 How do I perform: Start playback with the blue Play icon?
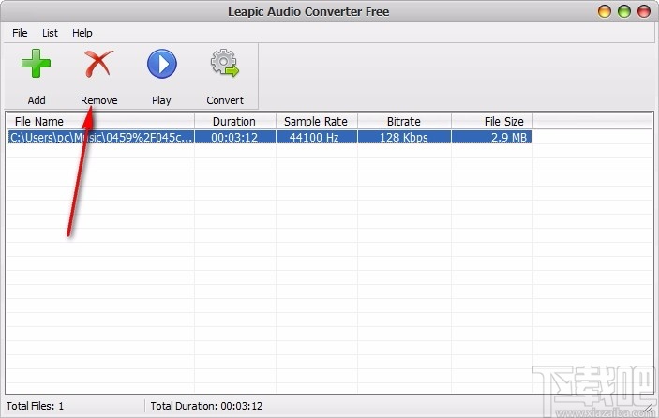[x=162, y=64]
